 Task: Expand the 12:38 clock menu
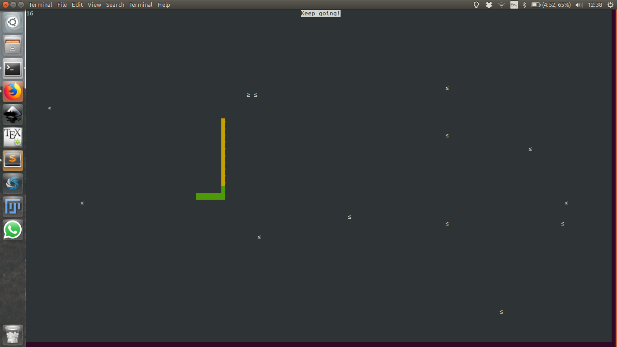click(x=595, y=5)
